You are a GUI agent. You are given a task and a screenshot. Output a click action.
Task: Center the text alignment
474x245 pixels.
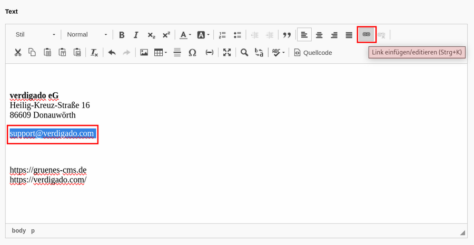[319, 35]
